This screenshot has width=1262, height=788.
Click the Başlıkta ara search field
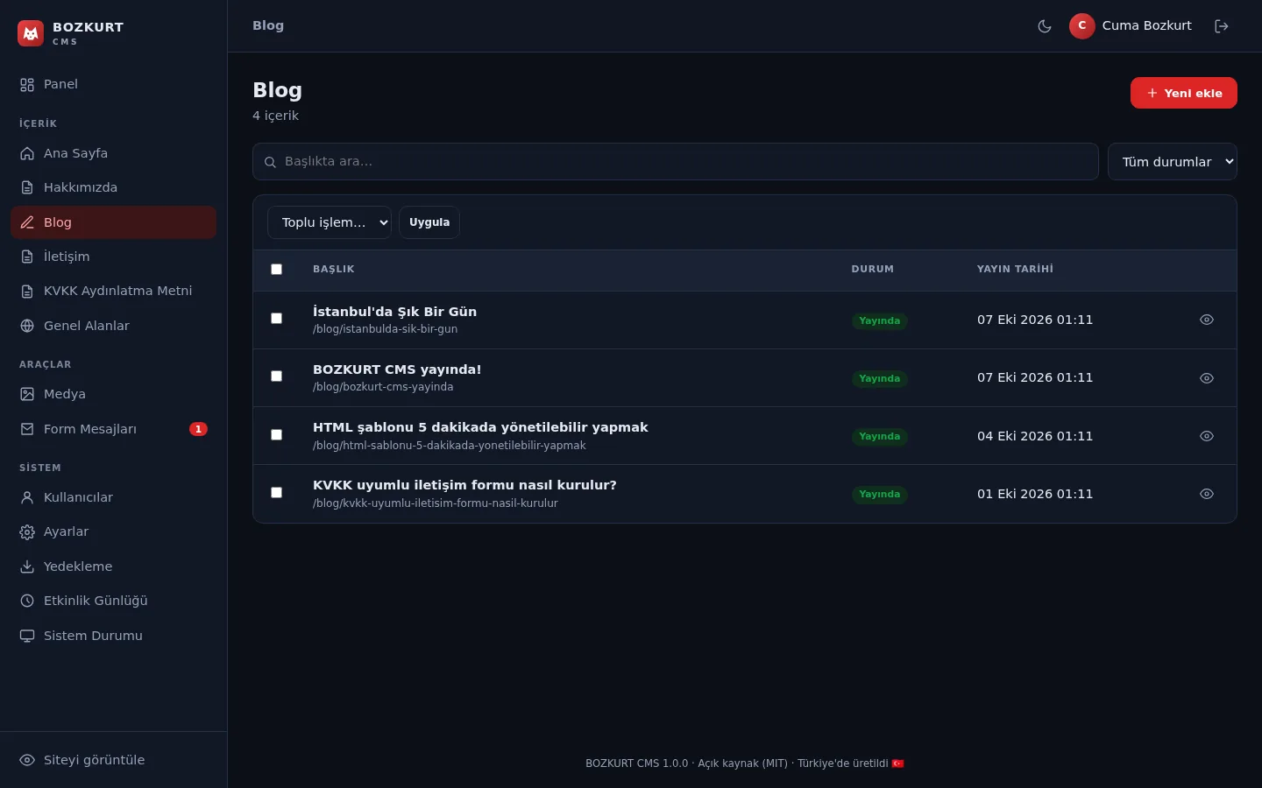676,162
